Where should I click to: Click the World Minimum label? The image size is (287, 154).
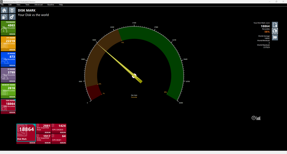coord(263,41)
